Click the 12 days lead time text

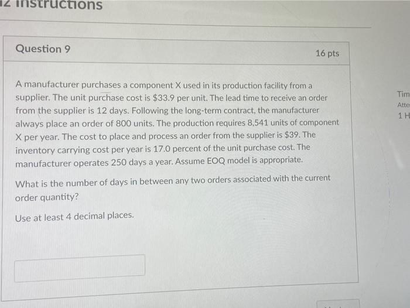pos(112,111)
